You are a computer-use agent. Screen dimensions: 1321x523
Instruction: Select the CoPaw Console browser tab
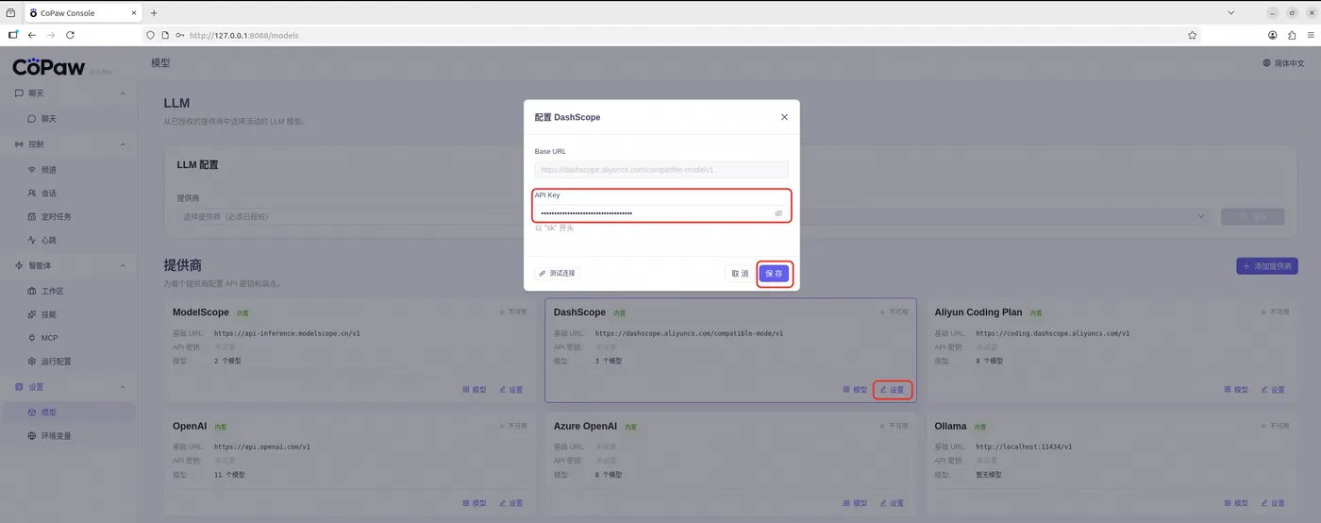coord(81,13)
